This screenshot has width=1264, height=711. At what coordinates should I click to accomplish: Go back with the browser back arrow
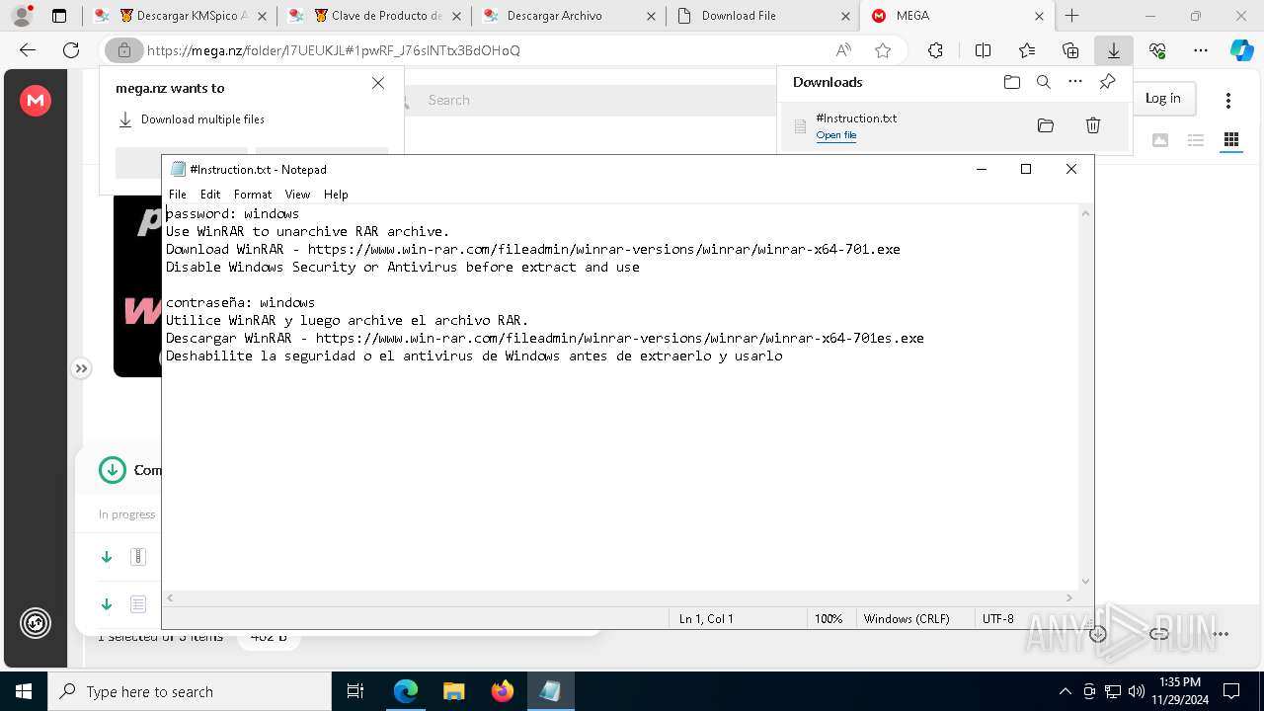[x=28, y=50]
